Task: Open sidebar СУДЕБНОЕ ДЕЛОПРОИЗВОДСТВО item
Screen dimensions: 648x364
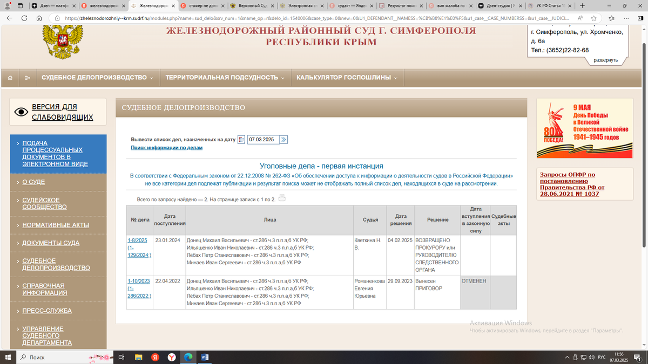Action: coord(56,264)
